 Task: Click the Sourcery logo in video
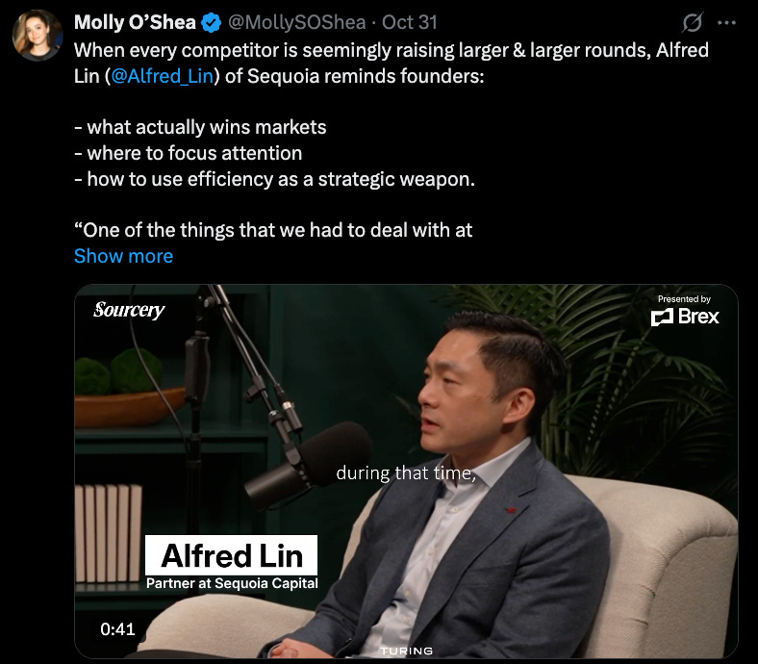[129, 310]
